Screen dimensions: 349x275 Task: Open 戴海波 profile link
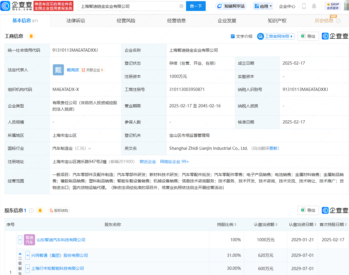[73, 70]
